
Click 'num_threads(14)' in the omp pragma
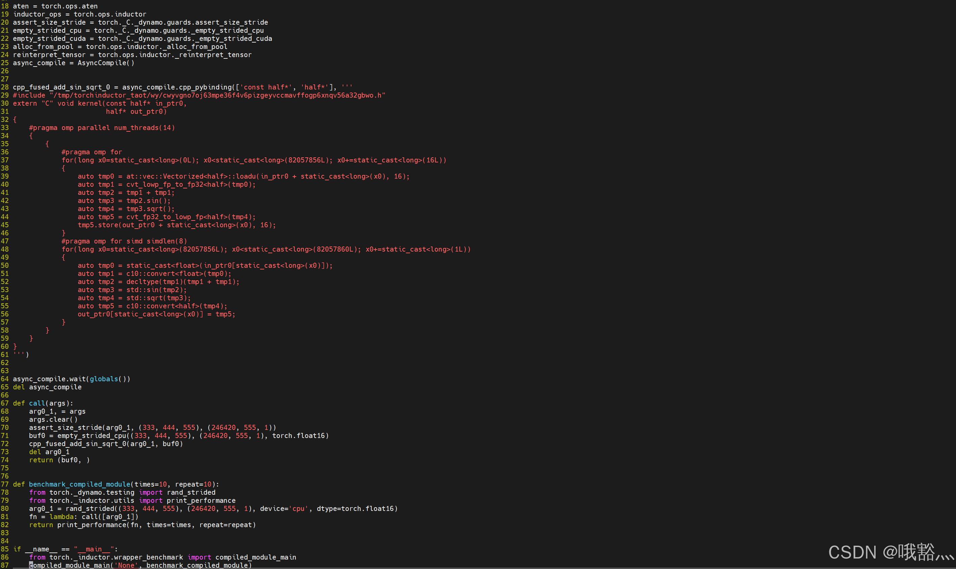pos(144,128)
